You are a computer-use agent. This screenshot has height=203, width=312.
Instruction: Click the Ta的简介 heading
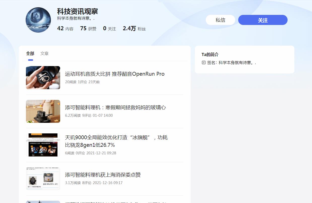(x=210, y=54)
